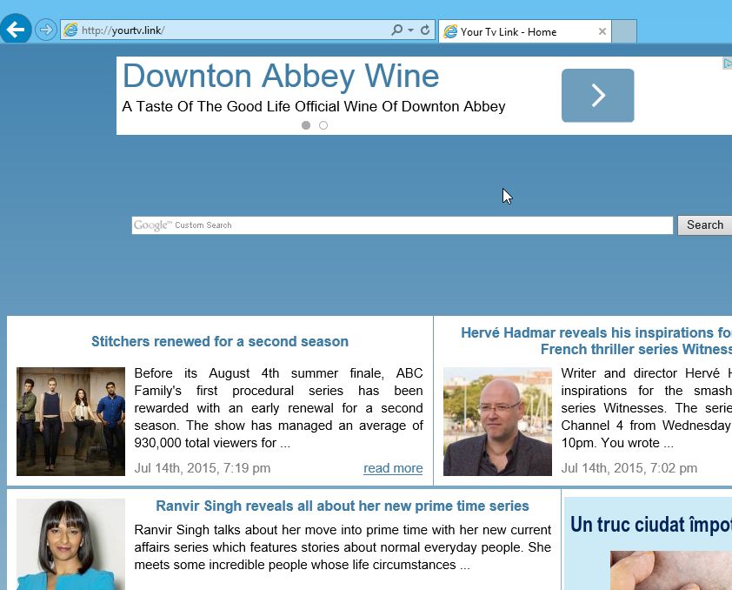Click the Ranvir Singh article summary text
The image size is (732, 590).
coord(343,547)
